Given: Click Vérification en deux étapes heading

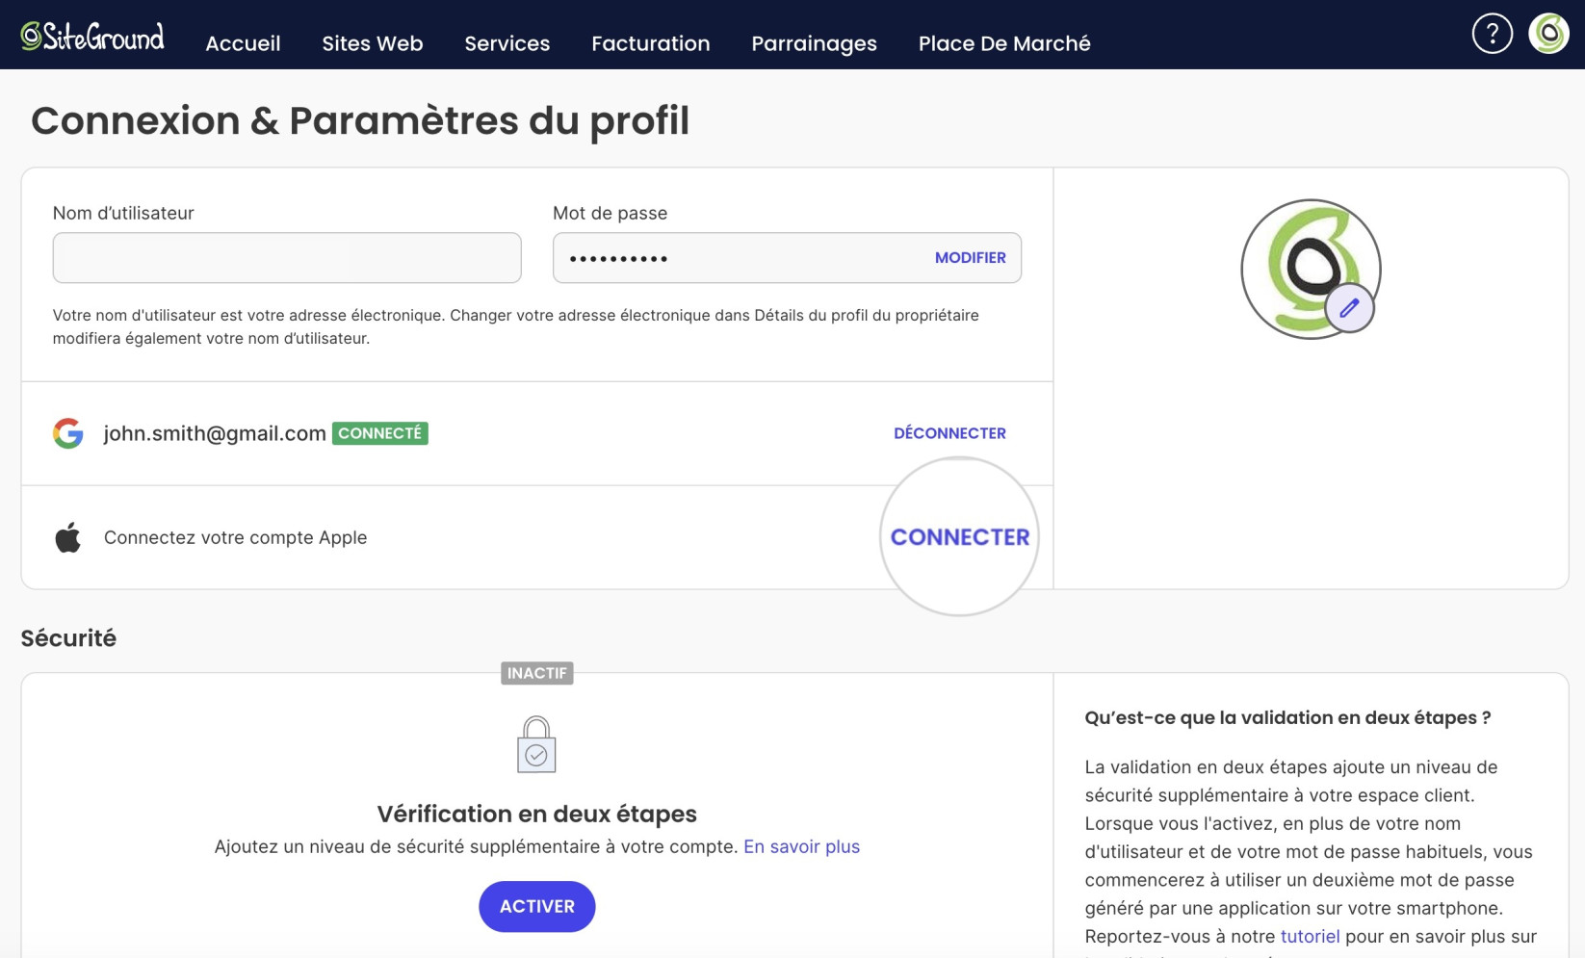Looking at the screenshot, I should click(x=537, y=814).
